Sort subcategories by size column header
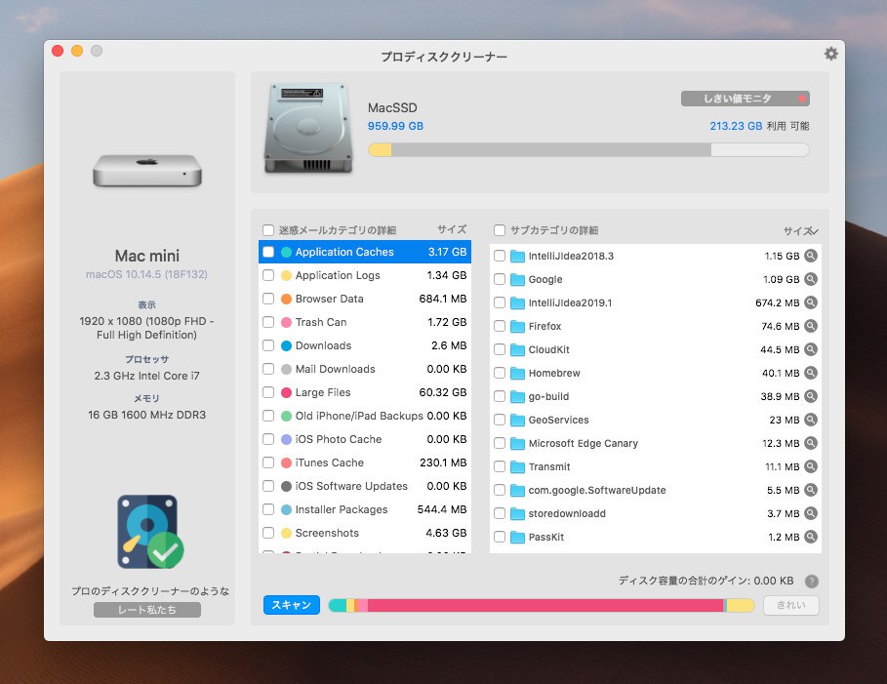Image resolution: width=887 pixels, height=684 pixels. coord(800,231)
